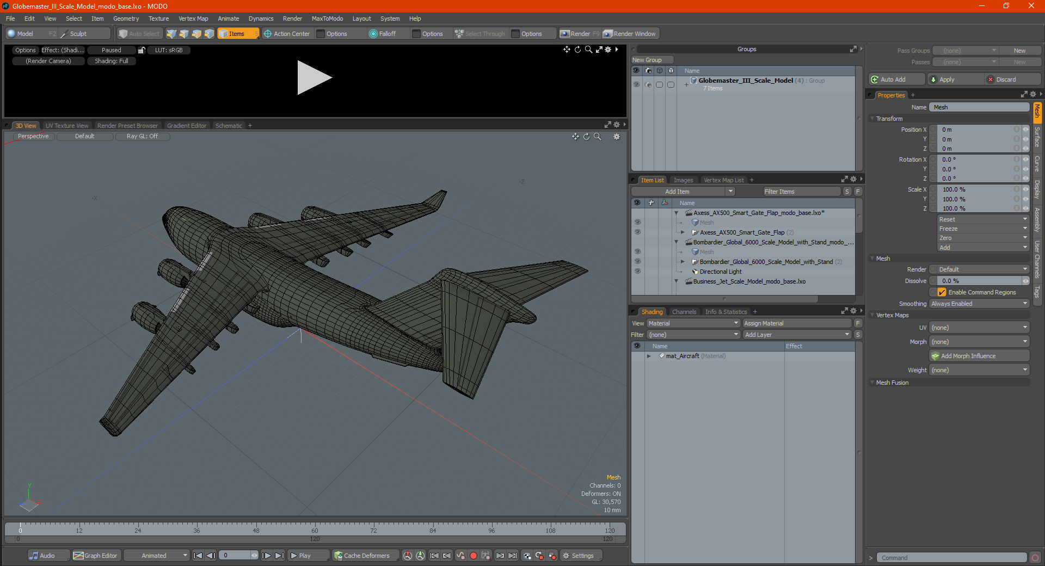This screenshot has width=1045, height=566.
Task: Switch to Channels tab
Action: click(684, 312)
